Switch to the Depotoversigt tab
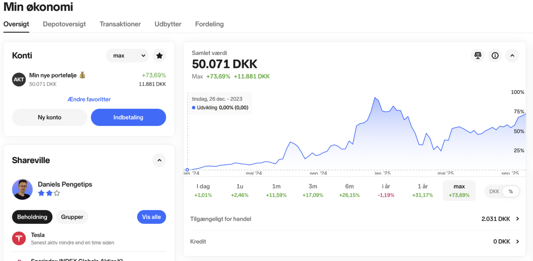 tap(64, 24)
